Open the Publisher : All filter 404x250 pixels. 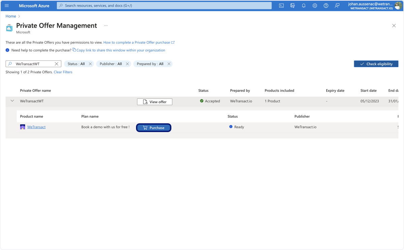click(111, 64)
